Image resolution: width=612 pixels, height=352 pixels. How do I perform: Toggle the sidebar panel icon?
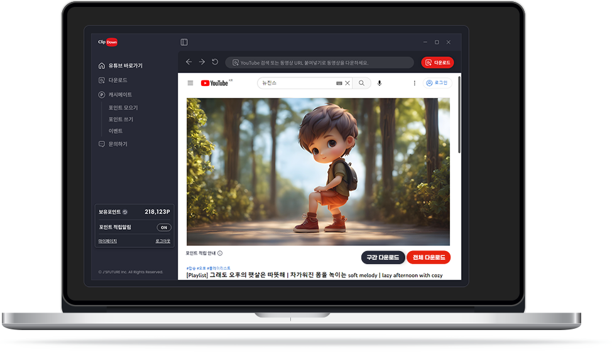pos(184,42)
